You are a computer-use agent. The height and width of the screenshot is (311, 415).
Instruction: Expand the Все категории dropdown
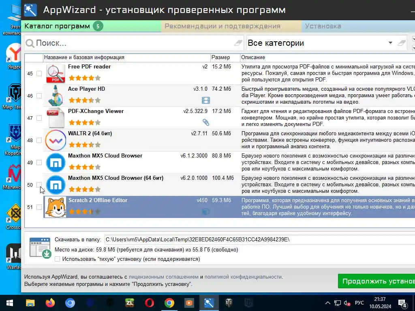[x=390, y=43]
